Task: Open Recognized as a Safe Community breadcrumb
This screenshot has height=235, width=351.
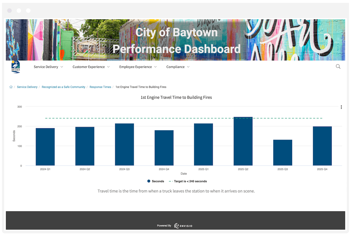Action: (63, 87)
